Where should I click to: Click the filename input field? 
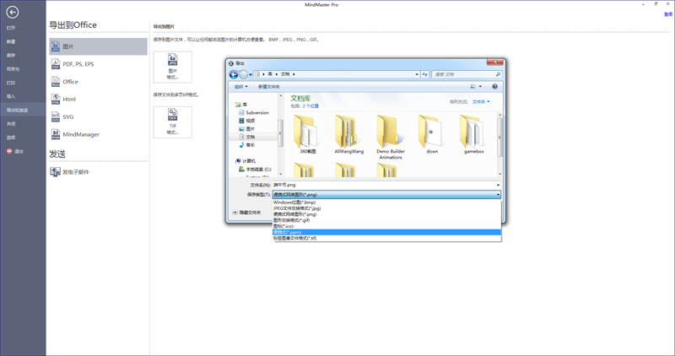click(384, 185)
